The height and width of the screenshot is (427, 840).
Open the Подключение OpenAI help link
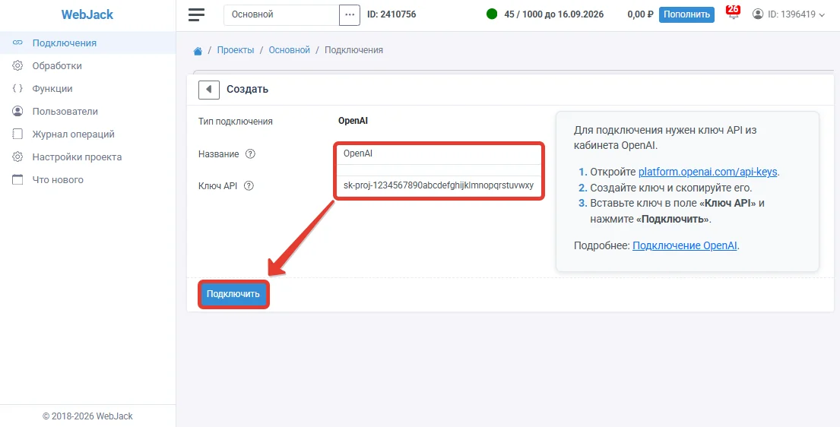(685, 246)
